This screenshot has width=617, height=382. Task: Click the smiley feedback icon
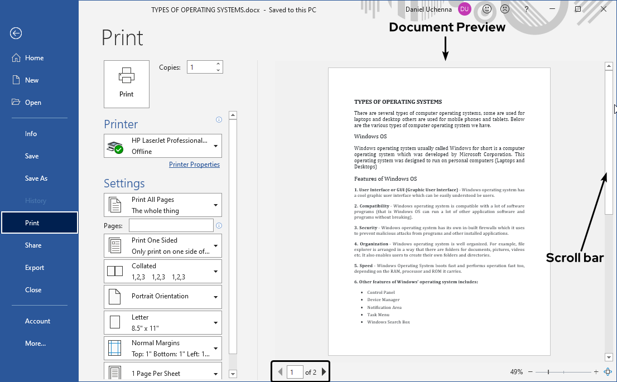click(x=487, y=9)
